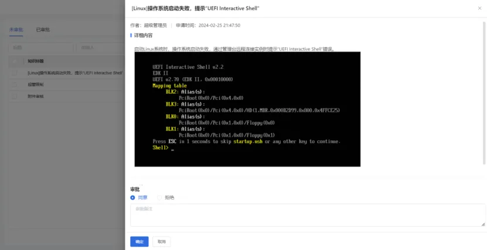Click the UEFI shell screenshot image

[x=247, y=109]
